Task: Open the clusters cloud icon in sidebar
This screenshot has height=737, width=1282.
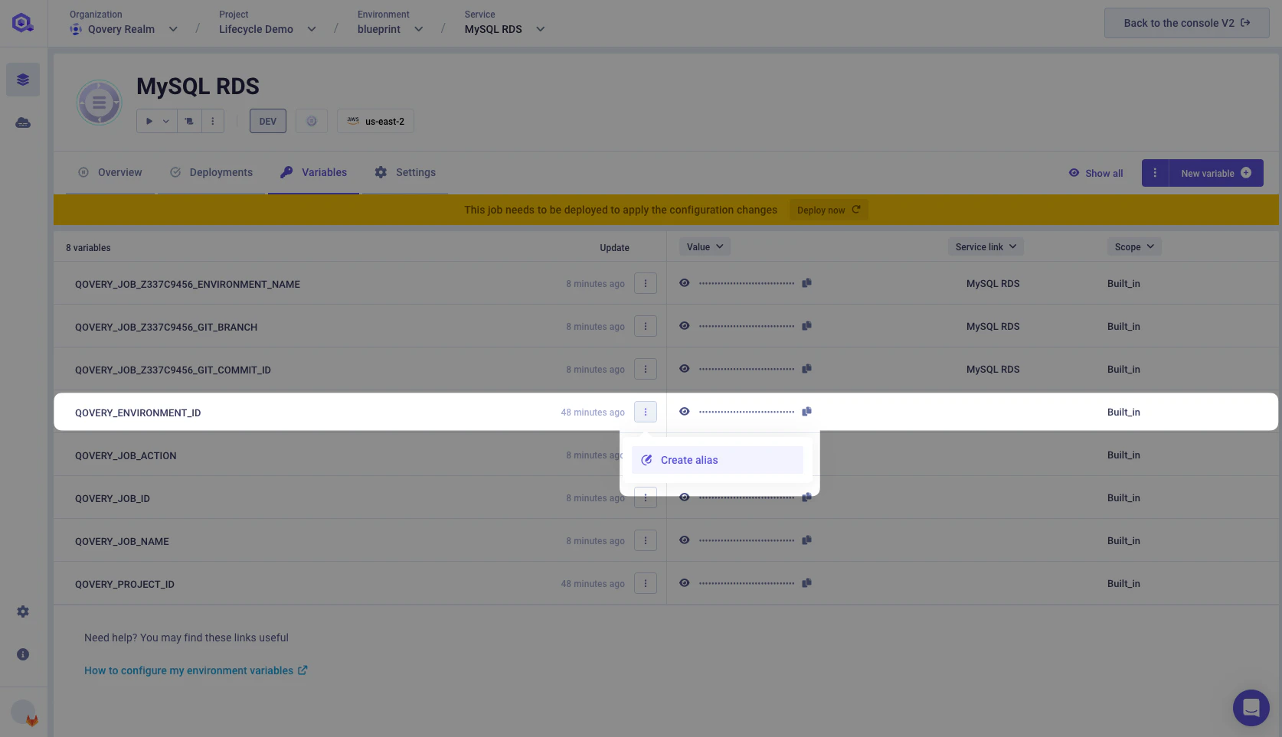Action: coord(23,122)
